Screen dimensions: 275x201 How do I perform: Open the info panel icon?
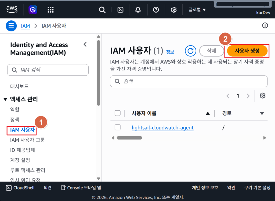265,25
